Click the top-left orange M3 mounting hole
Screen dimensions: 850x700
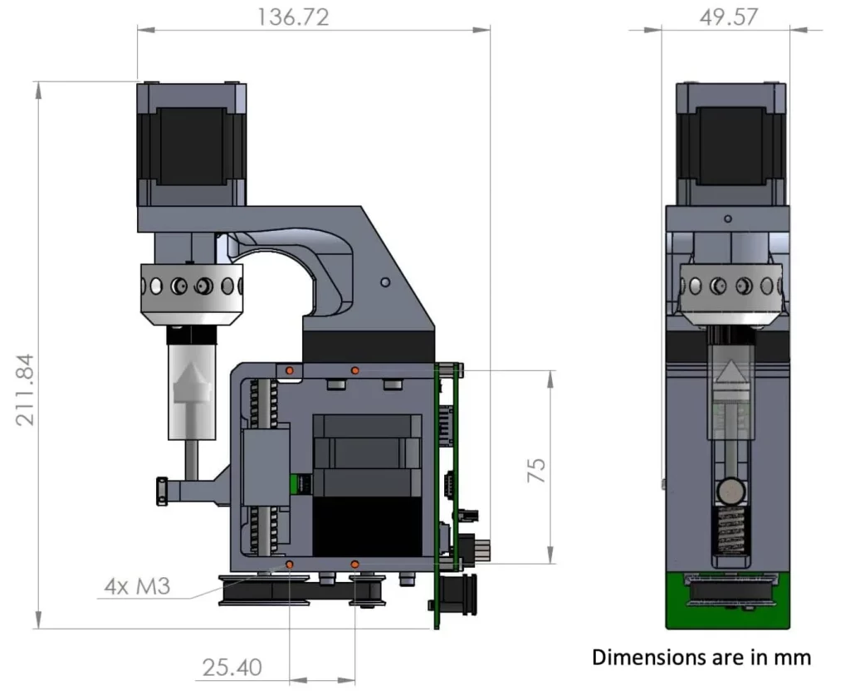click(289, 370)
